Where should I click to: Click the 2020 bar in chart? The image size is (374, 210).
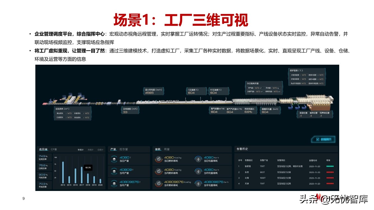click(x=100, y=181)
